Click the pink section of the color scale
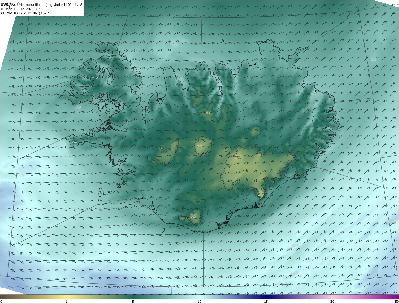Viewport: 399px width, 304px height. pos(332,297)
